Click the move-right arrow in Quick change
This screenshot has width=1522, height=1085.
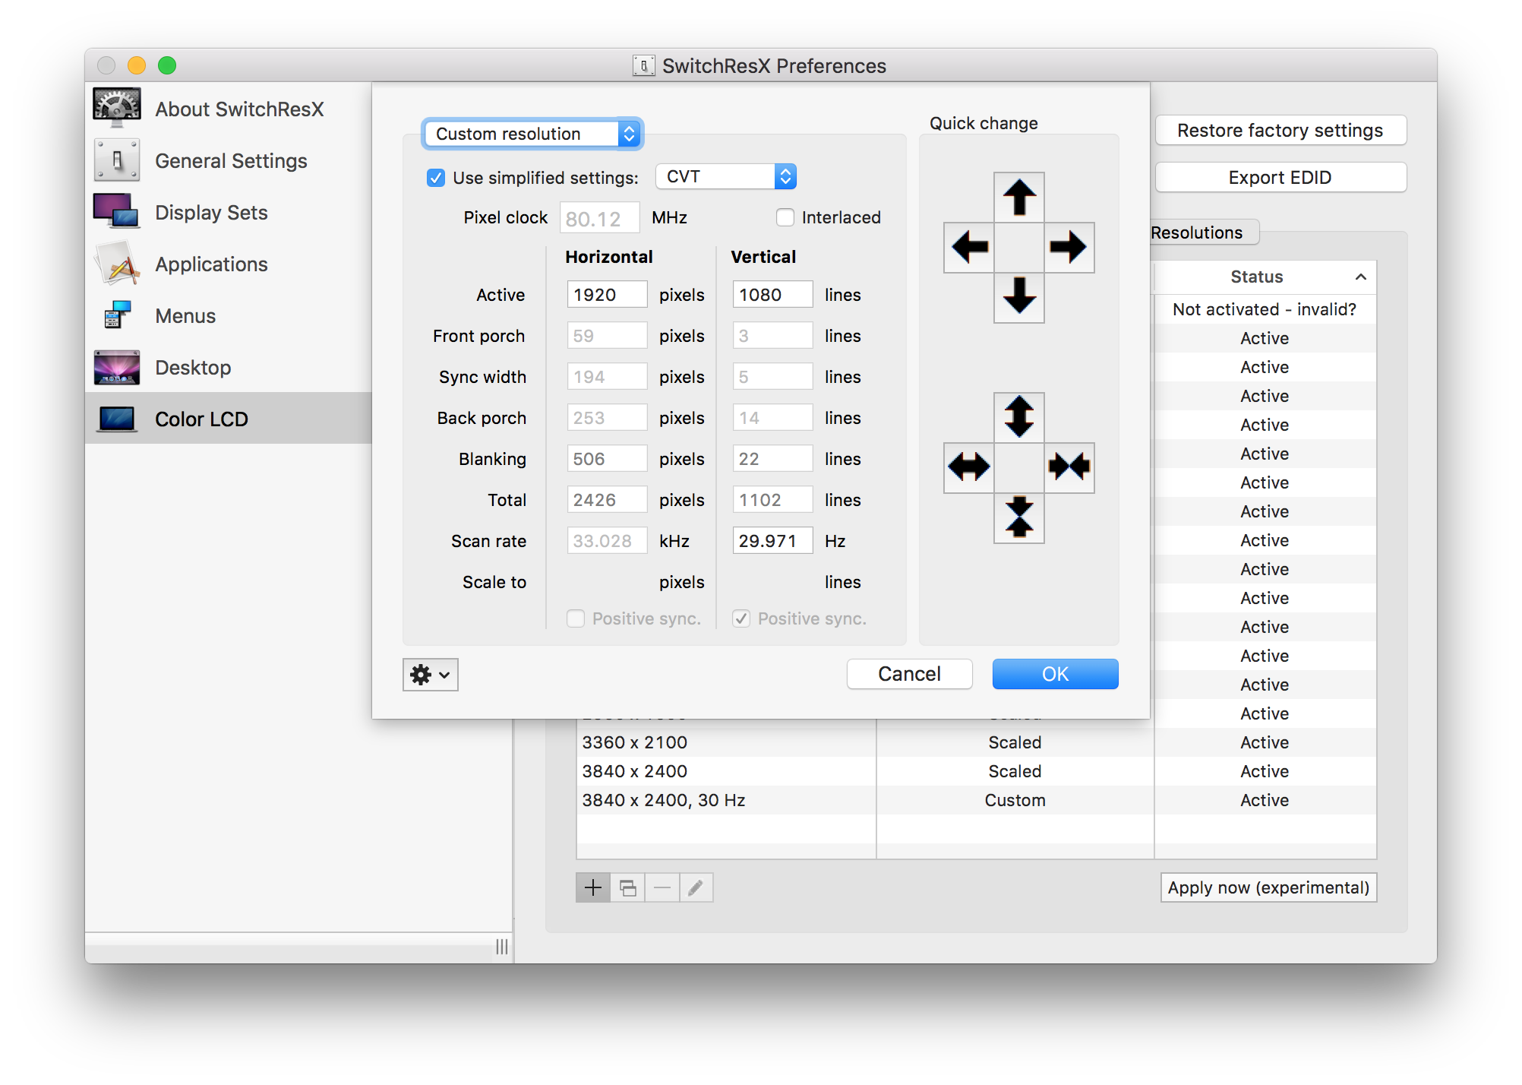(x=1069, y=247)
